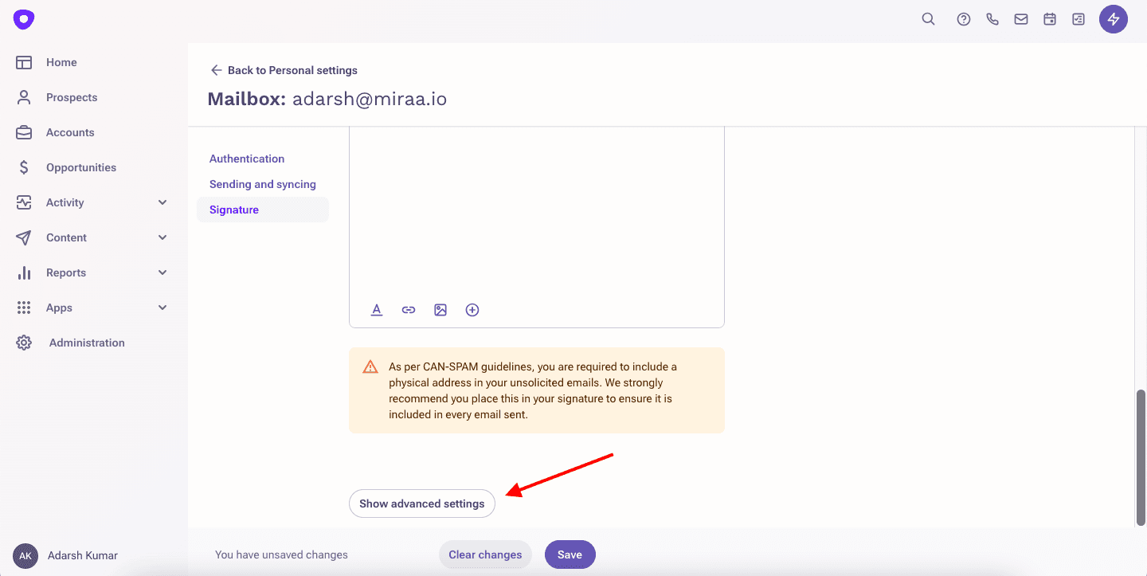
Task: Click the Reports bar chart icon
Action: (24, 272)
